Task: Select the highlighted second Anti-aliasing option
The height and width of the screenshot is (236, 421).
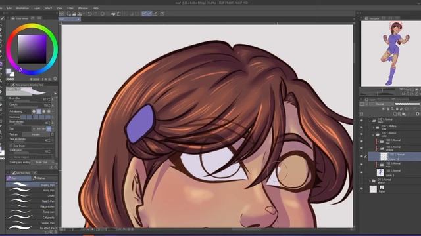Action: 39,111
